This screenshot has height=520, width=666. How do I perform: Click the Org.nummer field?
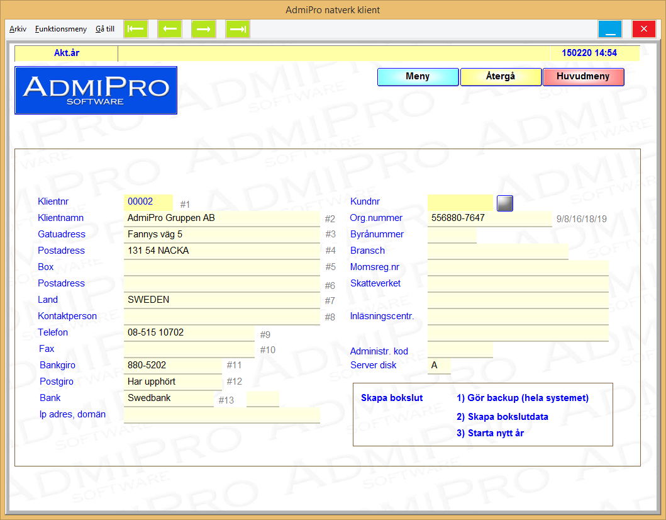pos(489,218)
